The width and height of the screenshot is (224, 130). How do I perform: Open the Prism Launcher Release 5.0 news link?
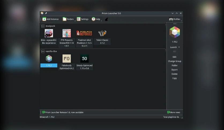[x=64, y=112]
